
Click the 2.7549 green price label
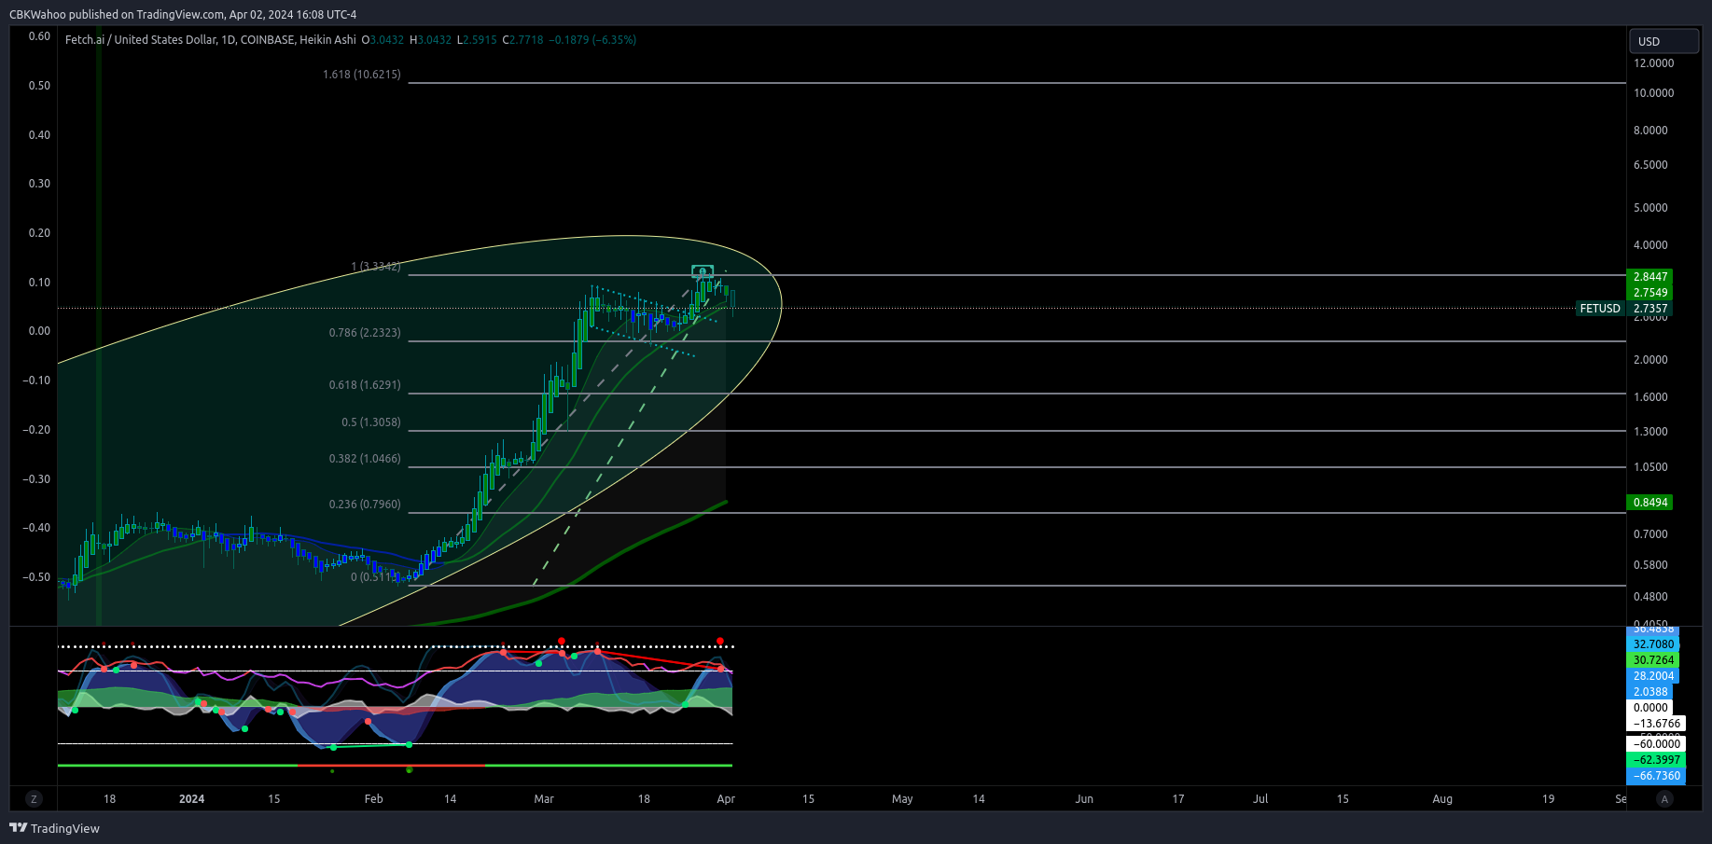(1649, 293)
